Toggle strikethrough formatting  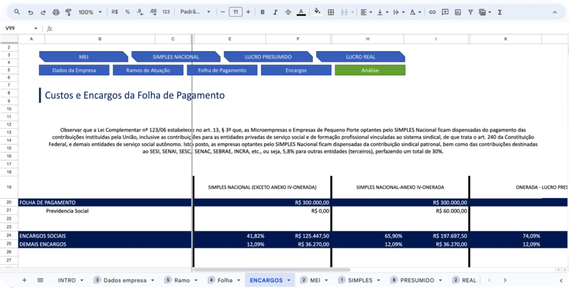[288, 12]
